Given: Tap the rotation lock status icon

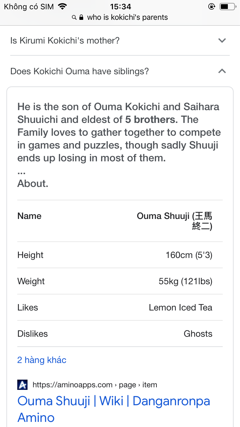Looking at the screenshot, I should coord(211,6).
